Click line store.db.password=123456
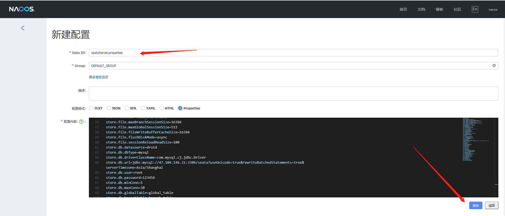Screen dimensions: 505x216 [x=130, y=178]
